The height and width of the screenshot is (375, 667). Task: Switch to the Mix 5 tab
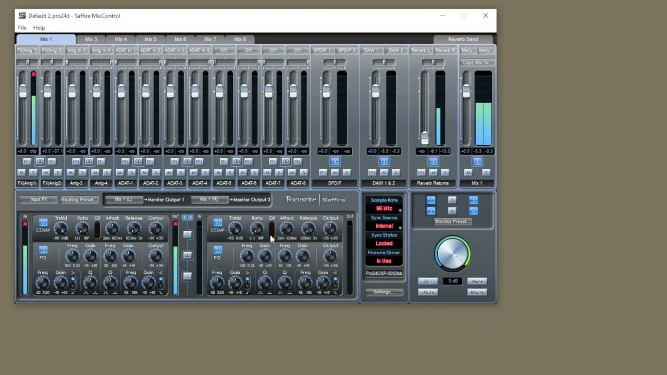pyautogui.click(x=151, y=39)
